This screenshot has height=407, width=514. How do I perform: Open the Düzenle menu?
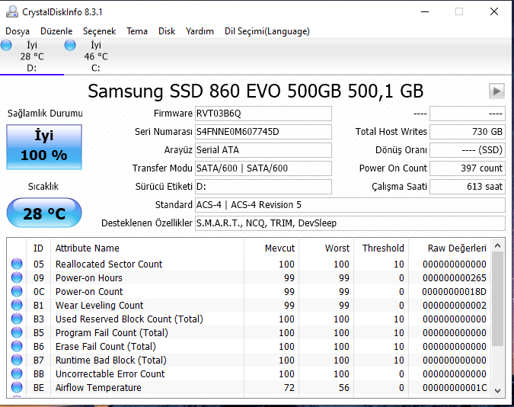[56, 31]
